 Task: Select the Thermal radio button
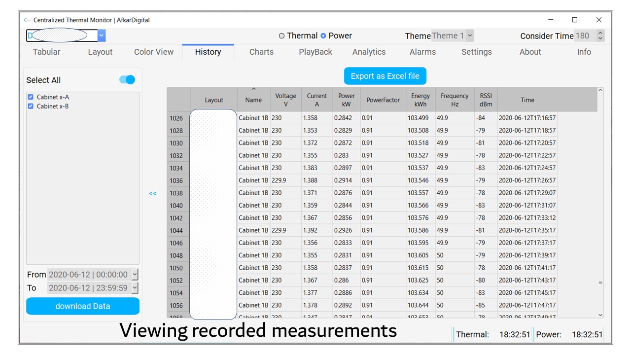point(281,36)
